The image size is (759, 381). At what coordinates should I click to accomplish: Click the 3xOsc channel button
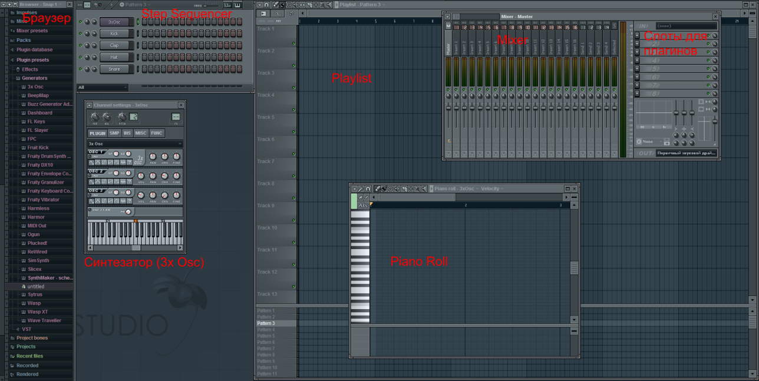tap(114, 22)
